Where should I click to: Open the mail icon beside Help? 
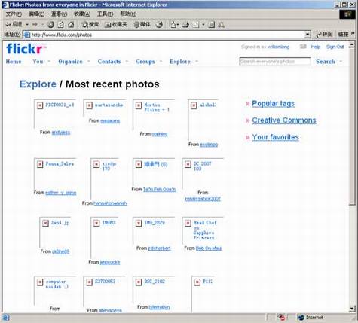303,47
